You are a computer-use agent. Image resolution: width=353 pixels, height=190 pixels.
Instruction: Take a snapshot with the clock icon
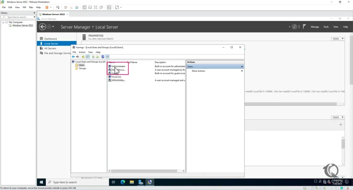click(x=65, y=7)
